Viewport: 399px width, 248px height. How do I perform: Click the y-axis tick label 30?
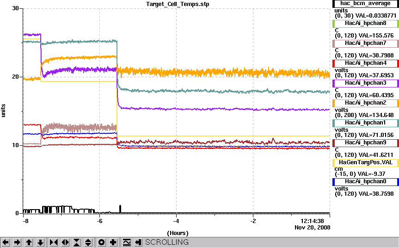click(16, 8)
